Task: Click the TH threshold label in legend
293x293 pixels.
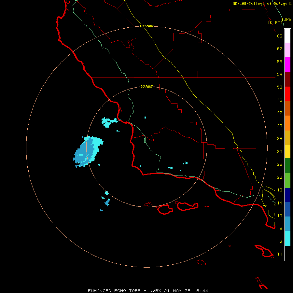Action: pos(280,254)
